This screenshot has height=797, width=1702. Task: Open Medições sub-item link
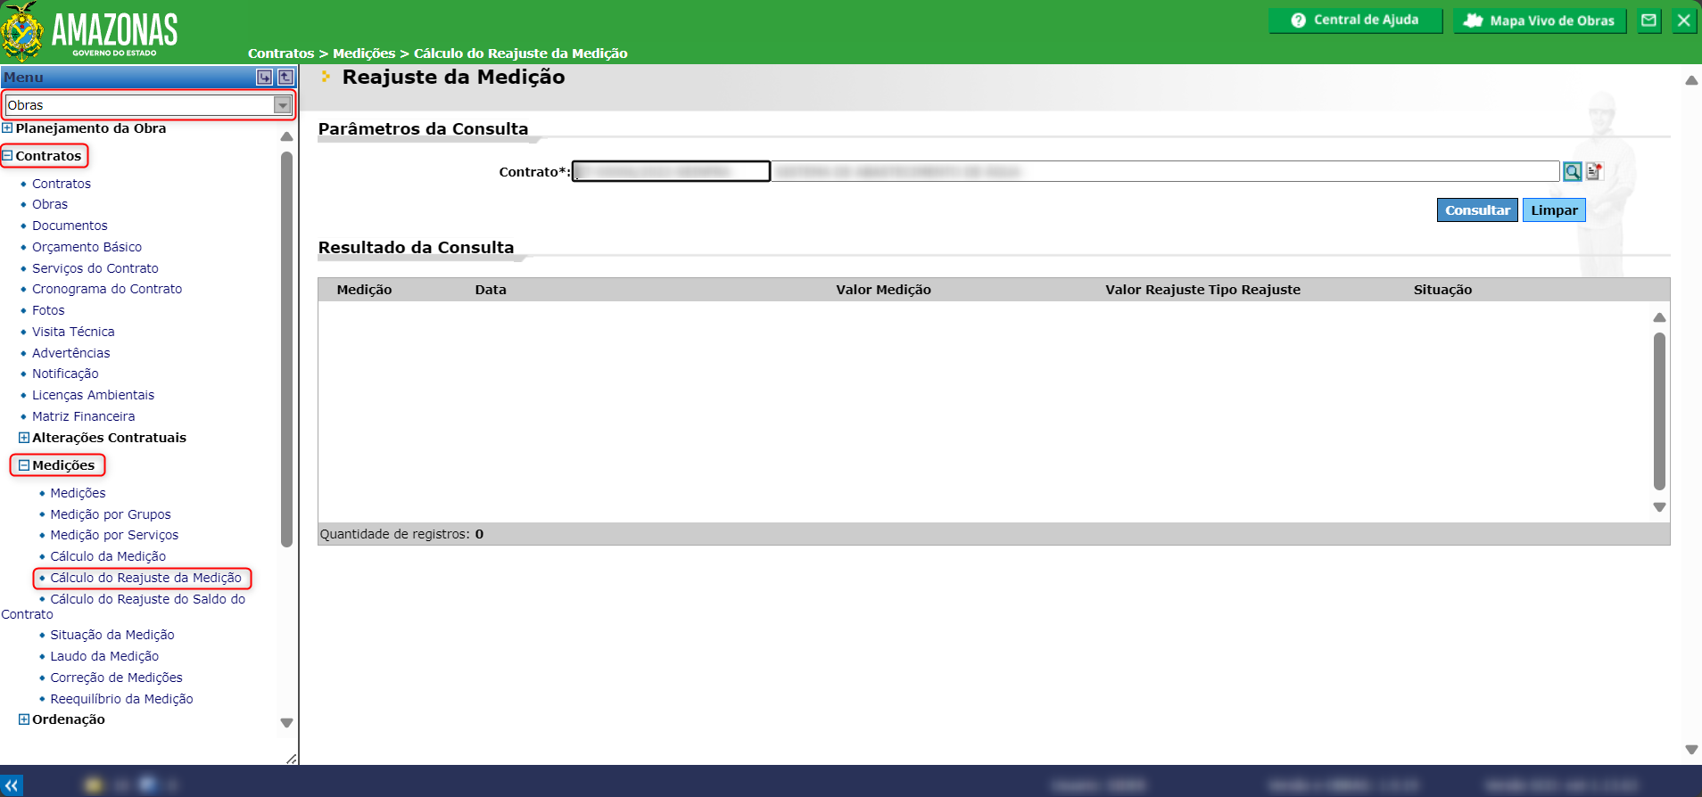[78, 493]
